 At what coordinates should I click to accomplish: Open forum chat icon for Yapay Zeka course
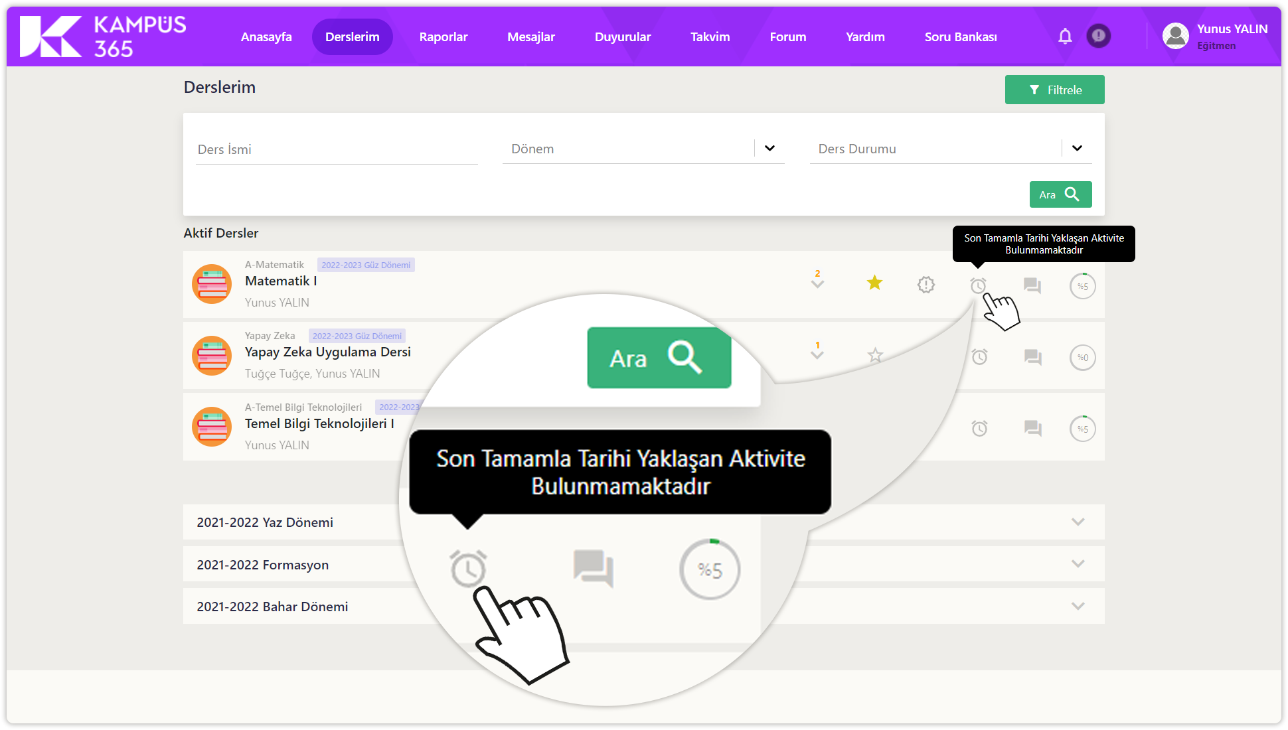click(1032, 357)
